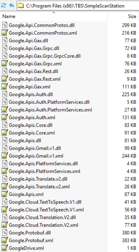
Task: Click the Google.Api.Gax.Rest.dll file icon
Action: coord(5,71)
